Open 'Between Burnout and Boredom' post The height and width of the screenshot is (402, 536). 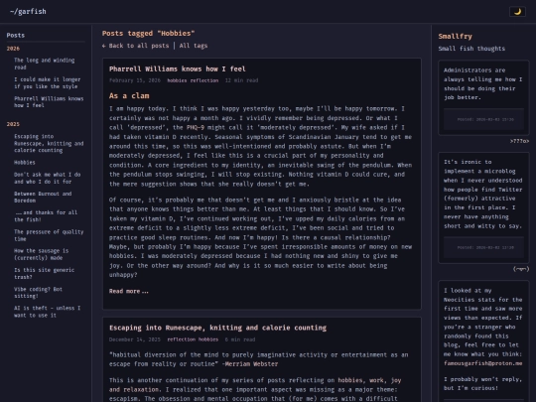[x=43, y=197]
